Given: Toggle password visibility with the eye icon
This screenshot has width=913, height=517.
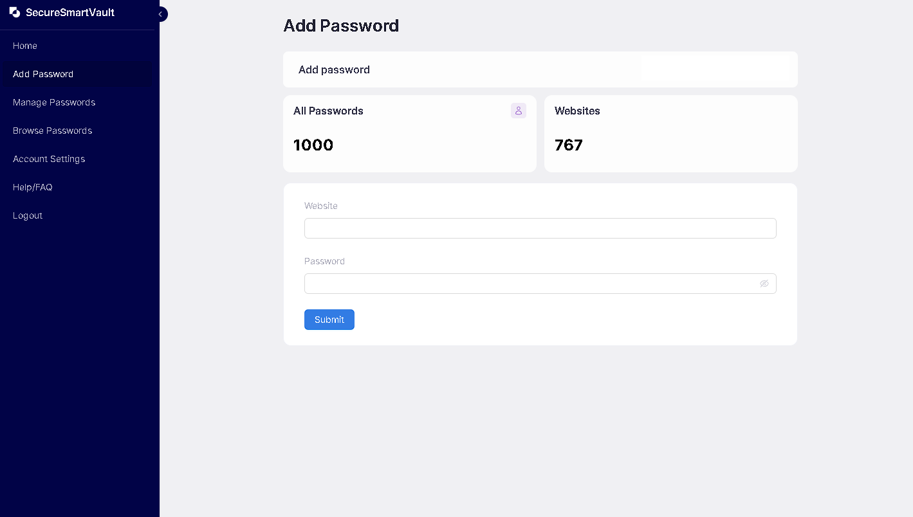Looking at the screenshot, I should tap(764, 284).
